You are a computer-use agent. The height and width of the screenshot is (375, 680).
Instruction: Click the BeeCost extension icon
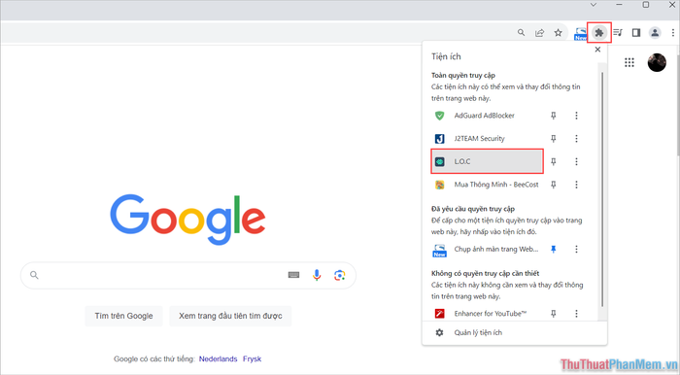pos(439,185)
